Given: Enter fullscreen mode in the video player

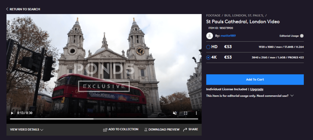Looking at the screenshot, I should (x=185, y=113).
